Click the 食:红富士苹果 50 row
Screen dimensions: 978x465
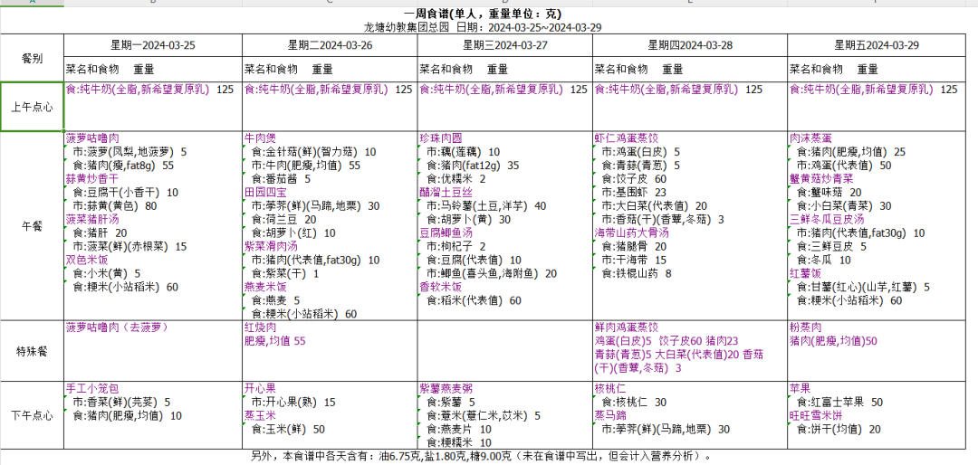point(839,402)
